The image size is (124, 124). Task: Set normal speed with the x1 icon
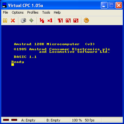click(x=50, y=20)
